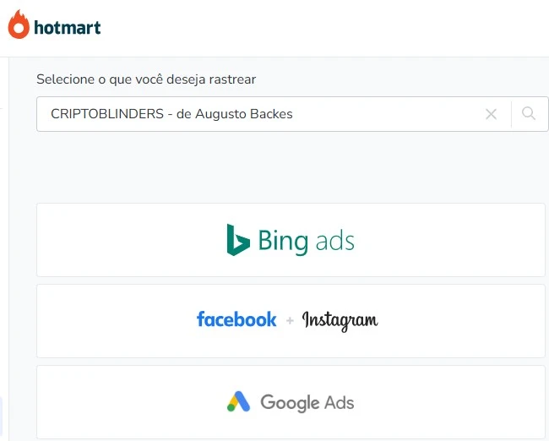Click the magnifying glass search icon
The image size is (549, 441).
coord(529,113)
